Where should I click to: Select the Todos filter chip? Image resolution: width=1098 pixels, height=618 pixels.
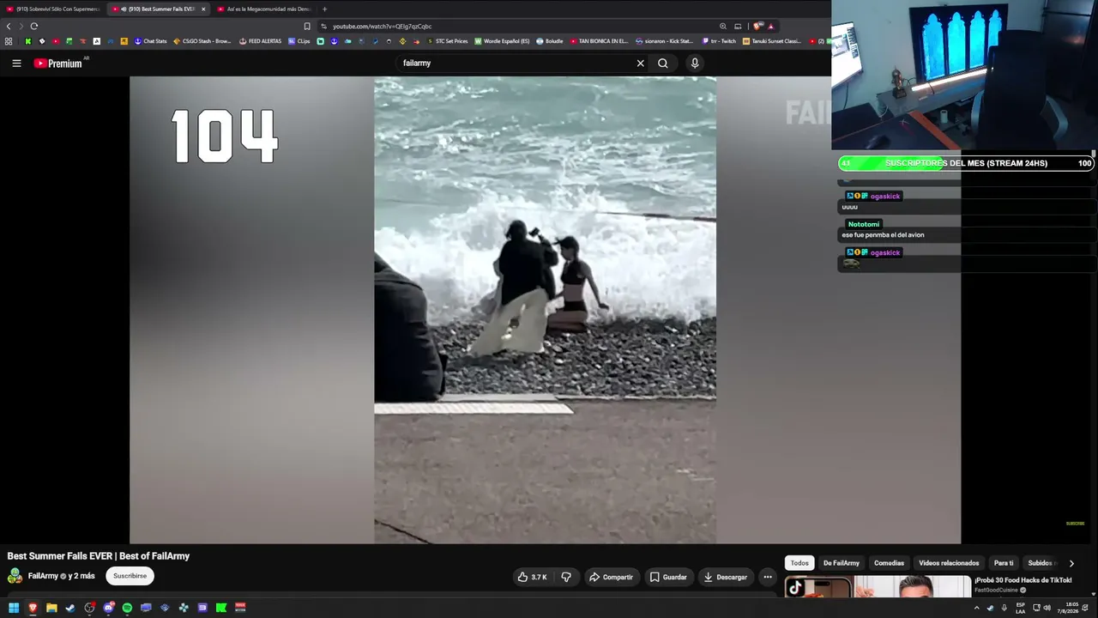point(799,563)
